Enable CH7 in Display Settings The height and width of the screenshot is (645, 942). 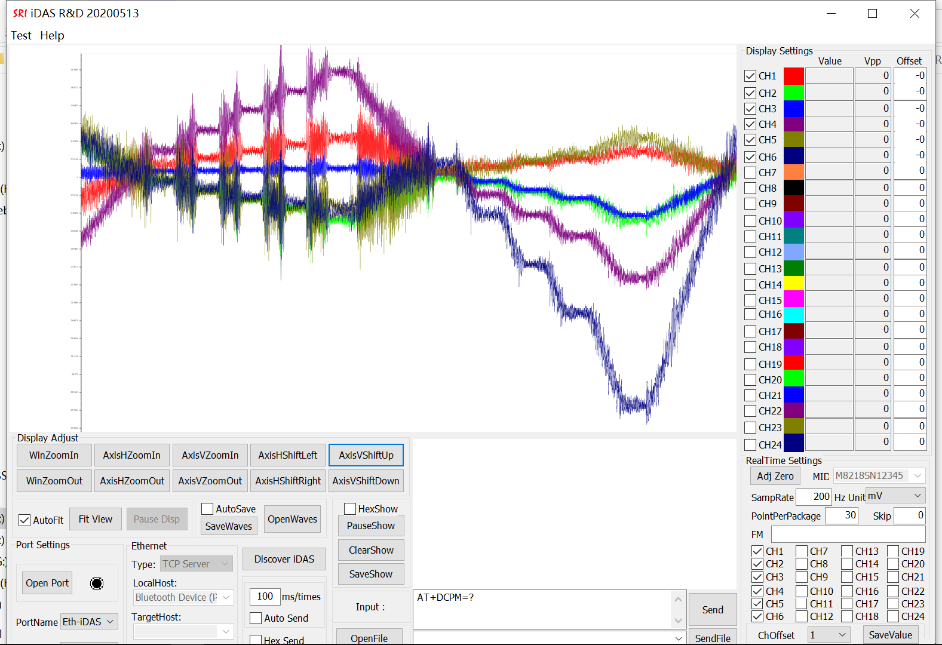tap(751, 173)
